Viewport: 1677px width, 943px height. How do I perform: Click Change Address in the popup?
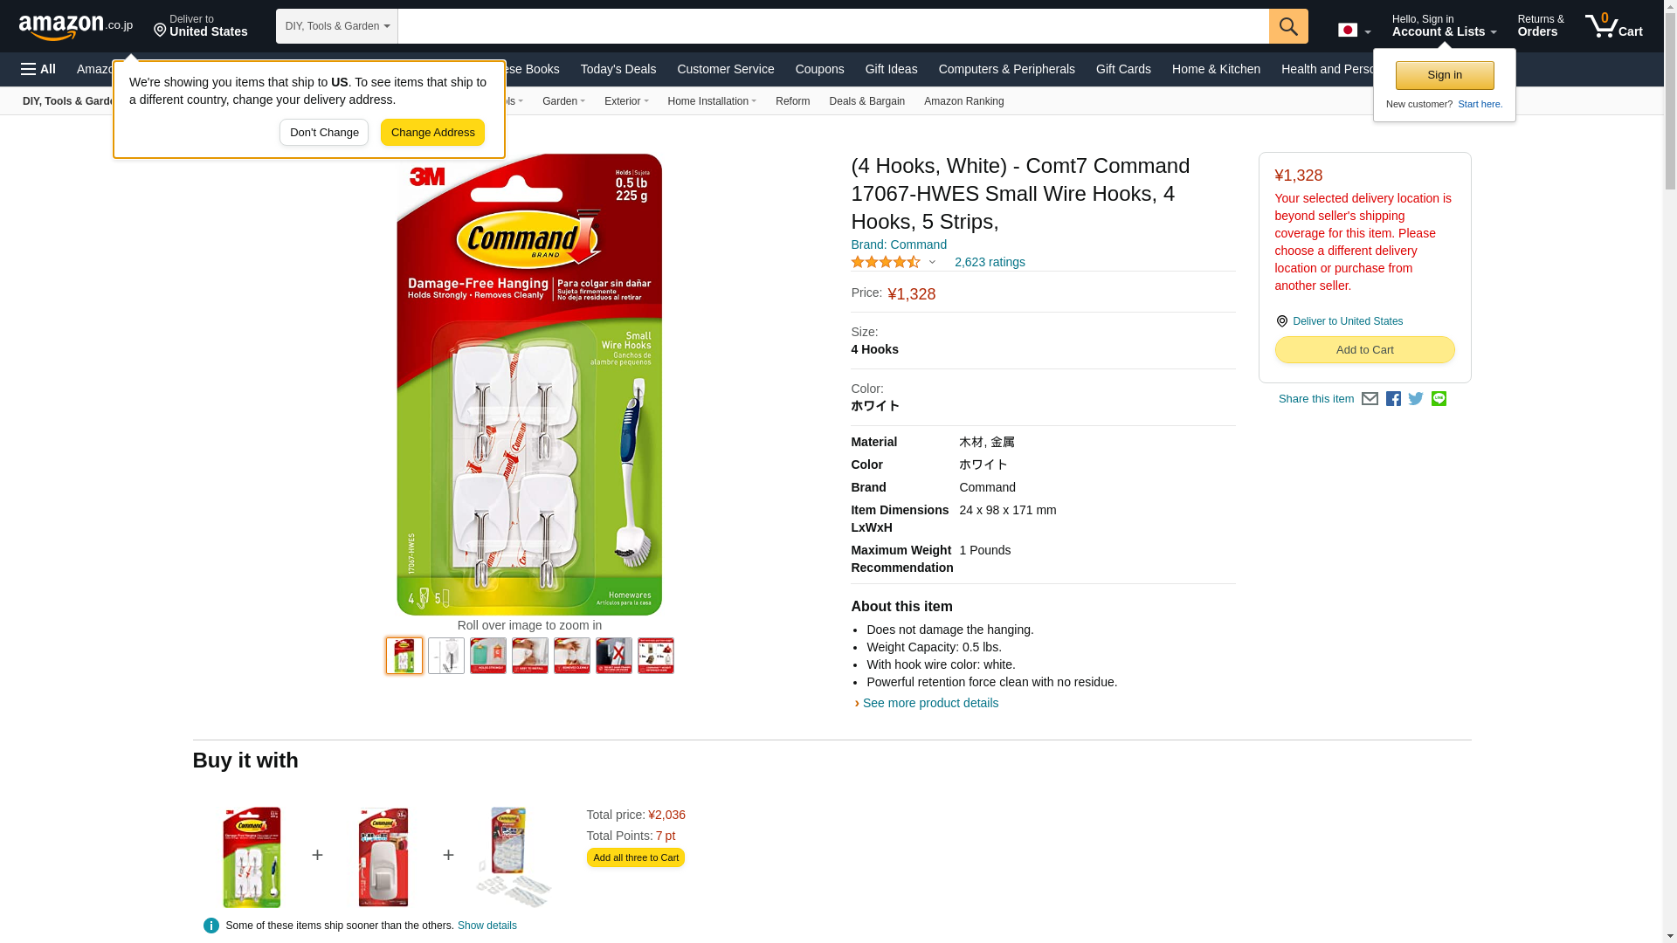(432, 133)
